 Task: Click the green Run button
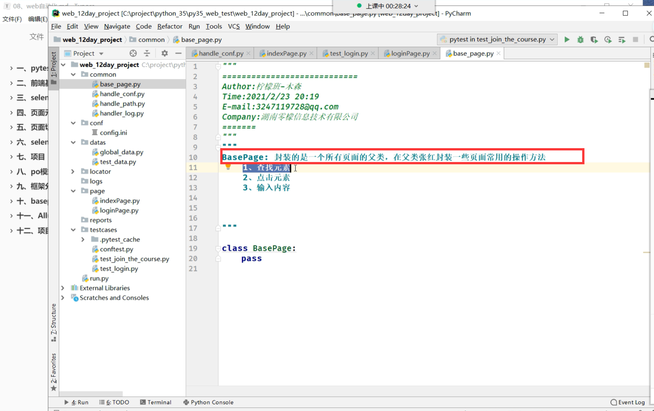567,39
